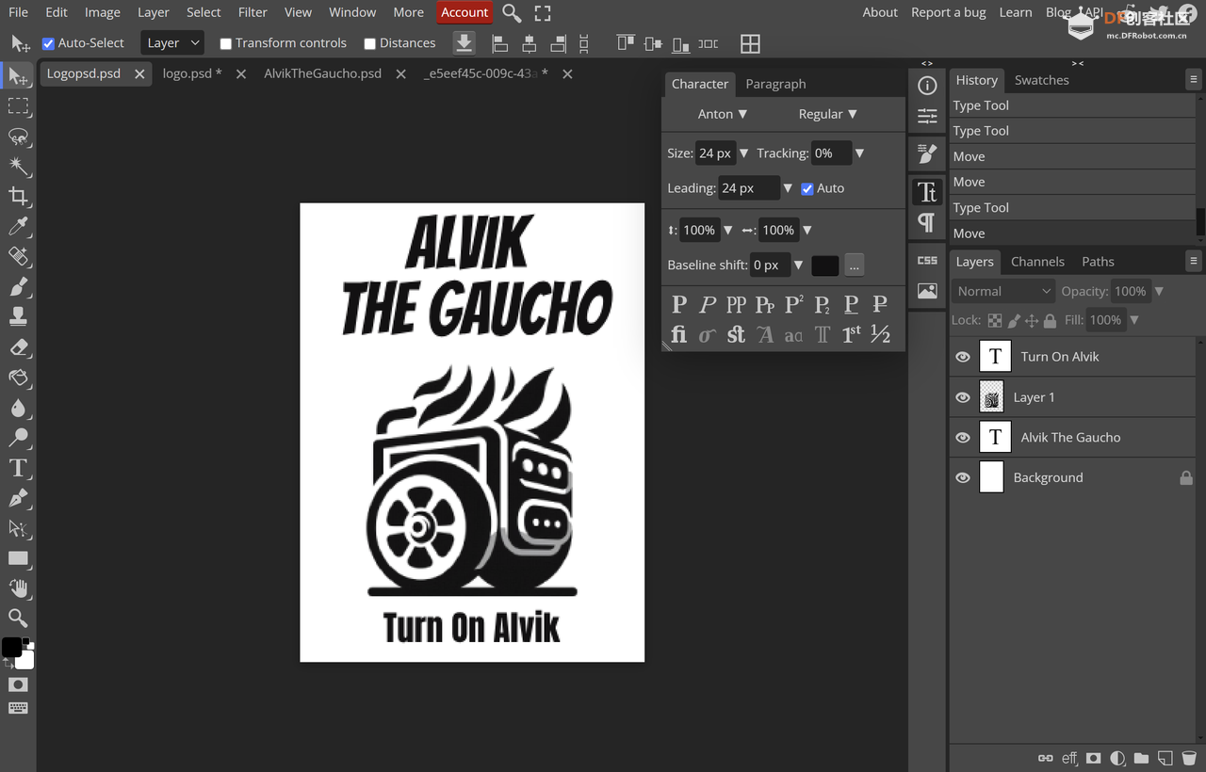Image resolution: width=1206 pixels, height=772 pixels.
Task: Open the About link
Action: 880,12
